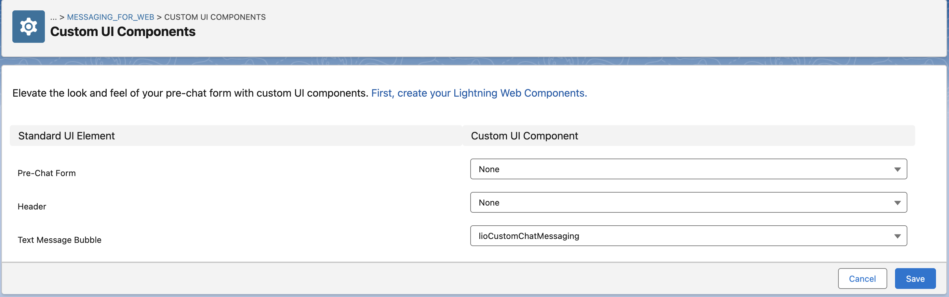
Task: Click the Standard UI Element column header
Action: (67, 136)
